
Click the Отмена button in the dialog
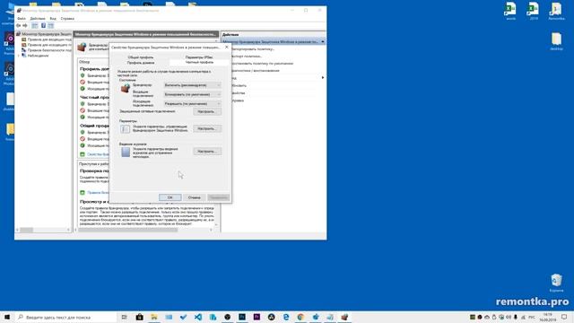(x=194, y=197)
